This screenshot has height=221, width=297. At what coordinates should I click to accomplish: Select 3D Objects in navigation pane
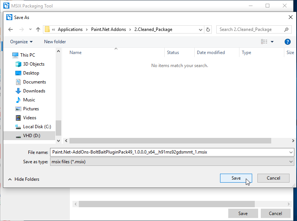click(x=34, y=64)
